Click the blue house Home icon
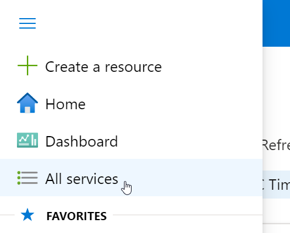290x233 pixels. (27, 103)
